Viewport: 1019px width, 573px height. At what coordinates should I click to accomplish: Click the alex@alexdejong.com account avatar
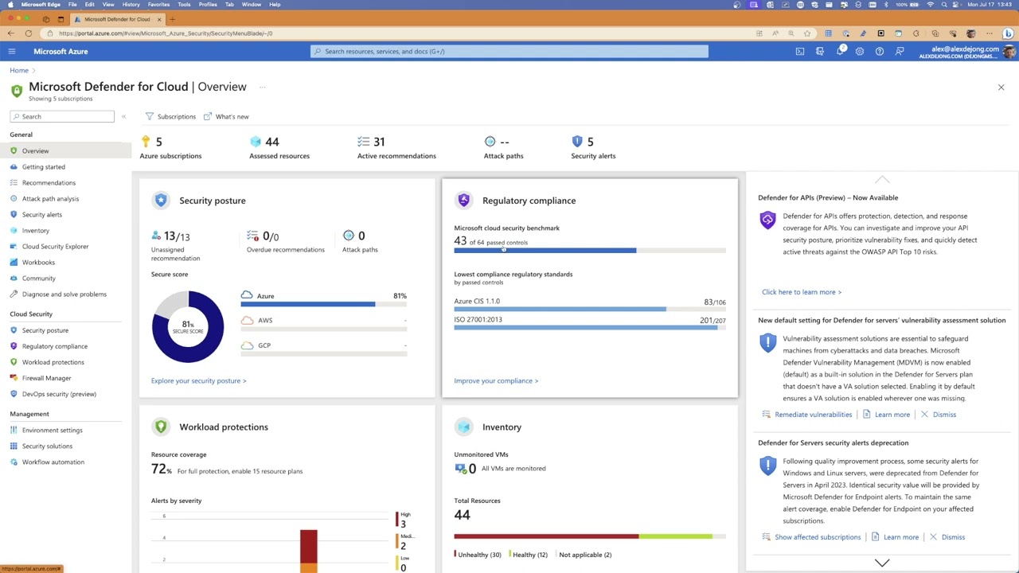coord(1009,51)
